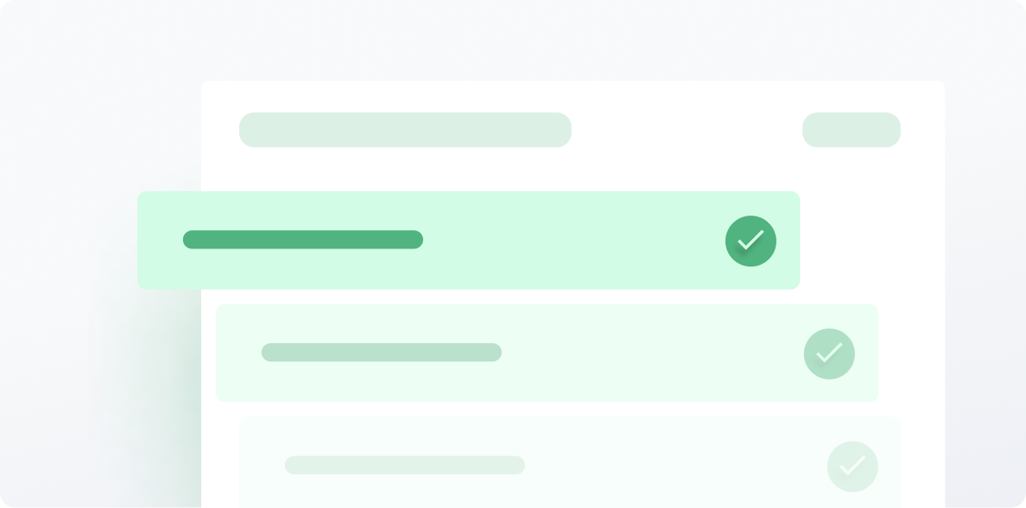
Task: Select the middle light green card
Action: tap(547, 353)
